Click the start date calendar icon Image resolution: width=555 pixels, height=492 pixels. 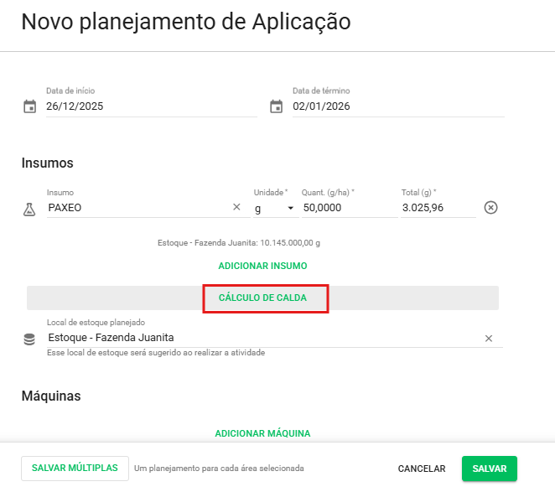tap(29, 106)
